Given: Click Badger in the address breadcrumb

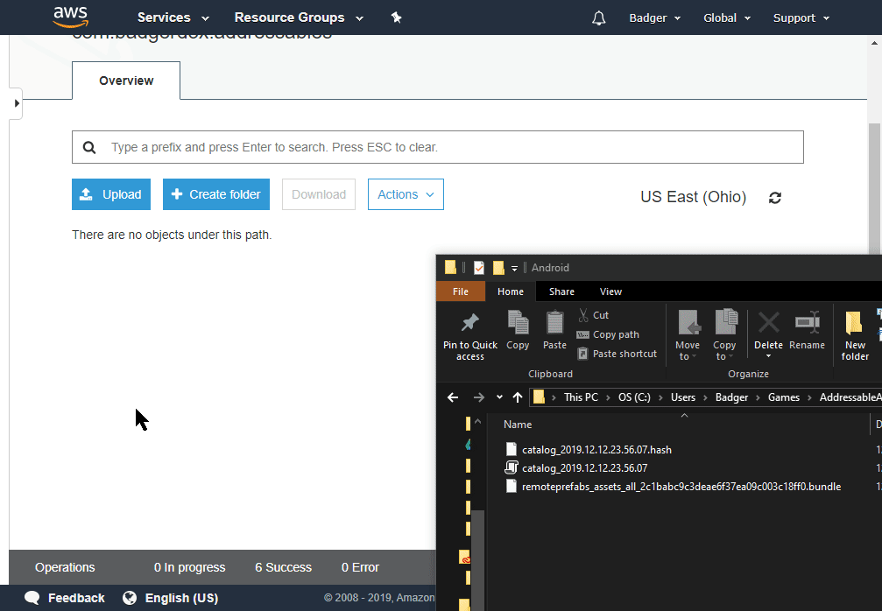Looking at the screenshot, I should pos(731,397).
